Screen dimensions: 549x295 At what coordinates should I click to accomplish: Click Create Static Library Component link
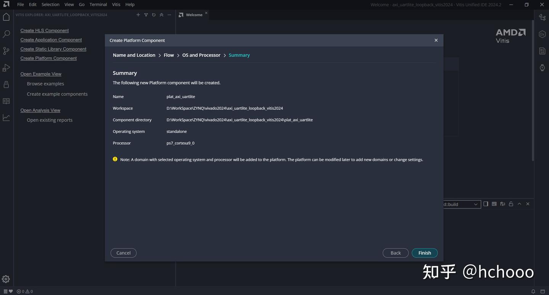pyautogui.click(x=53, y=49)
